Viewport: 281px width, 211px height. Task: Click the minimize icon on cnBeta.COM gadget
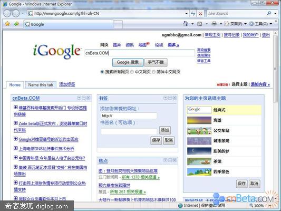[84, 98]
